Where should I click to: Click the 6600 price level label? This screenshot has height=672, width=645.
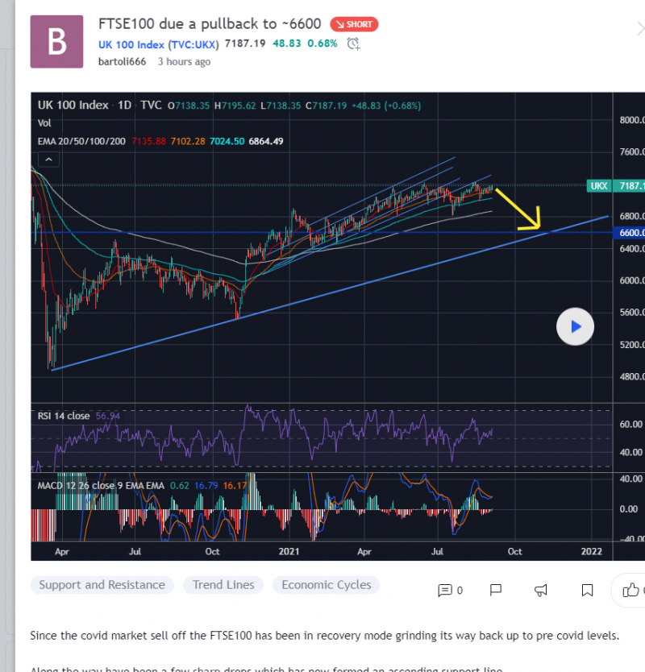coord(630,232)
